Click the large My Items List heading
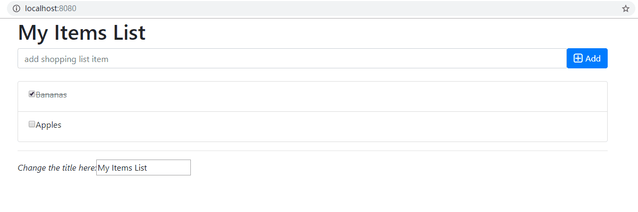Viewport: 638px width, 212px height. coord(82,33)
